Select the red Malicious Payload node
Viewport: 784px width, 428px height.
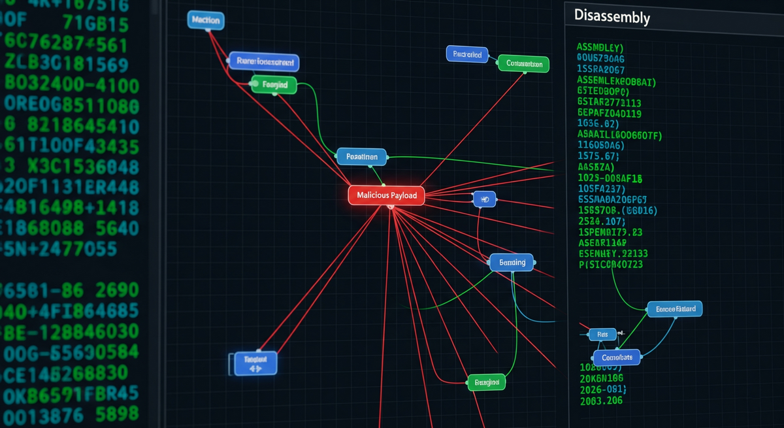tap(386, 195)
